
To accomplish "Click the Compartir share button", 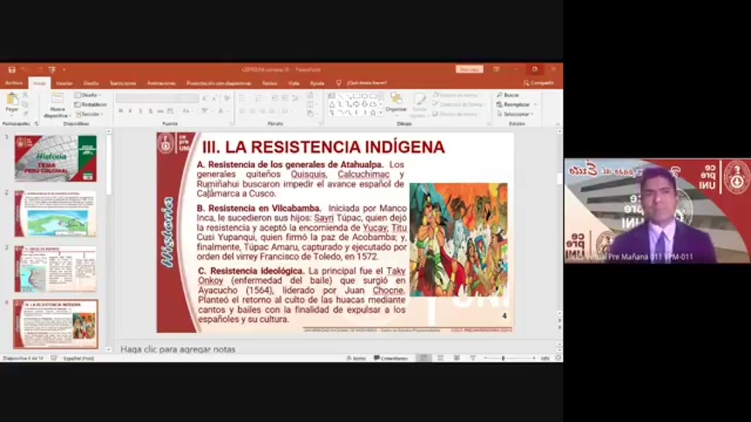I will [x=539, y=83].
